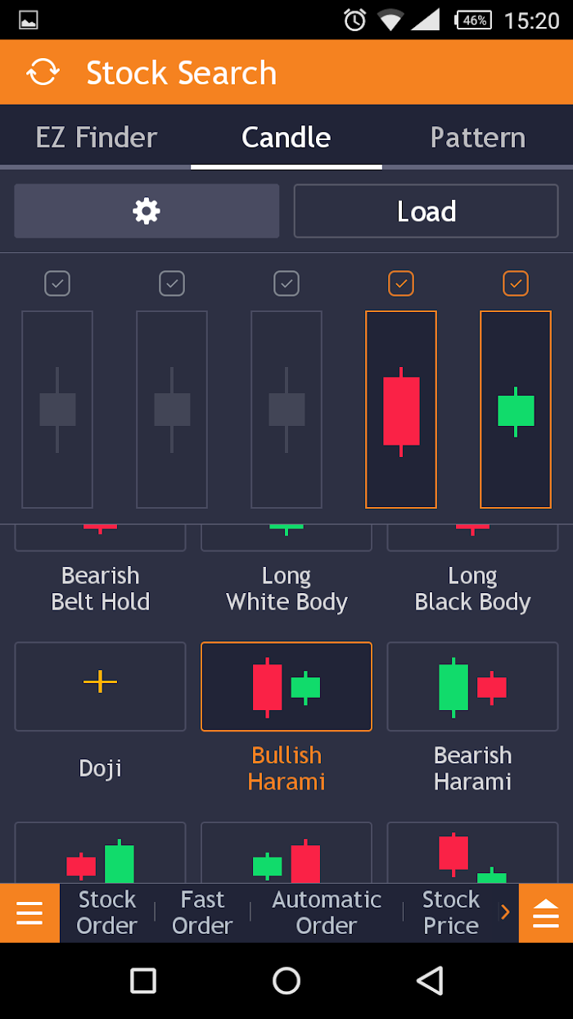
Task: Tap the Android home button
Action: pos(286,981)
